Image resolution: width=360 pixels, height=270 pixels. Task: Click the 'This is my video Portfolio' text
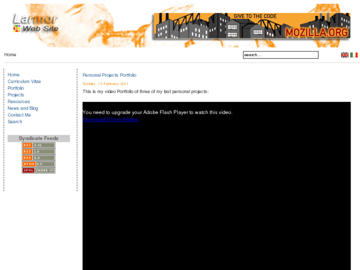point(146,92)
